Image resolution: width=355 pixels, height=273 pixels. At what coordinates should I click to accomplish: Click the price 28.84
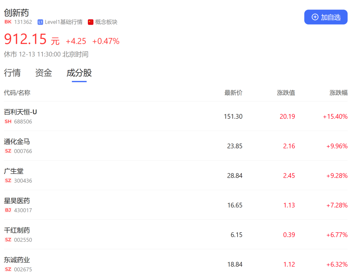(235, 176)
